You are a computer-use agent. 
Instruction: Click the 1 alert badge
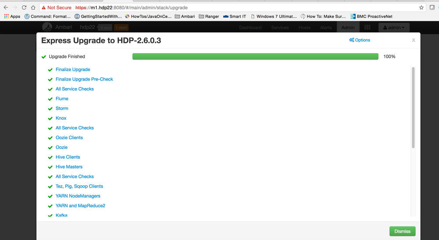point(121,27)
